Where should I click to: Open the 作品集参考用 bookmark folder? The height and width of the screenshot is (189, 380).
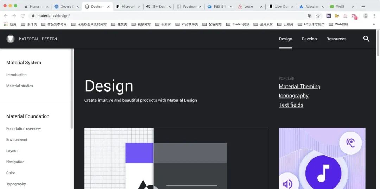54,24
